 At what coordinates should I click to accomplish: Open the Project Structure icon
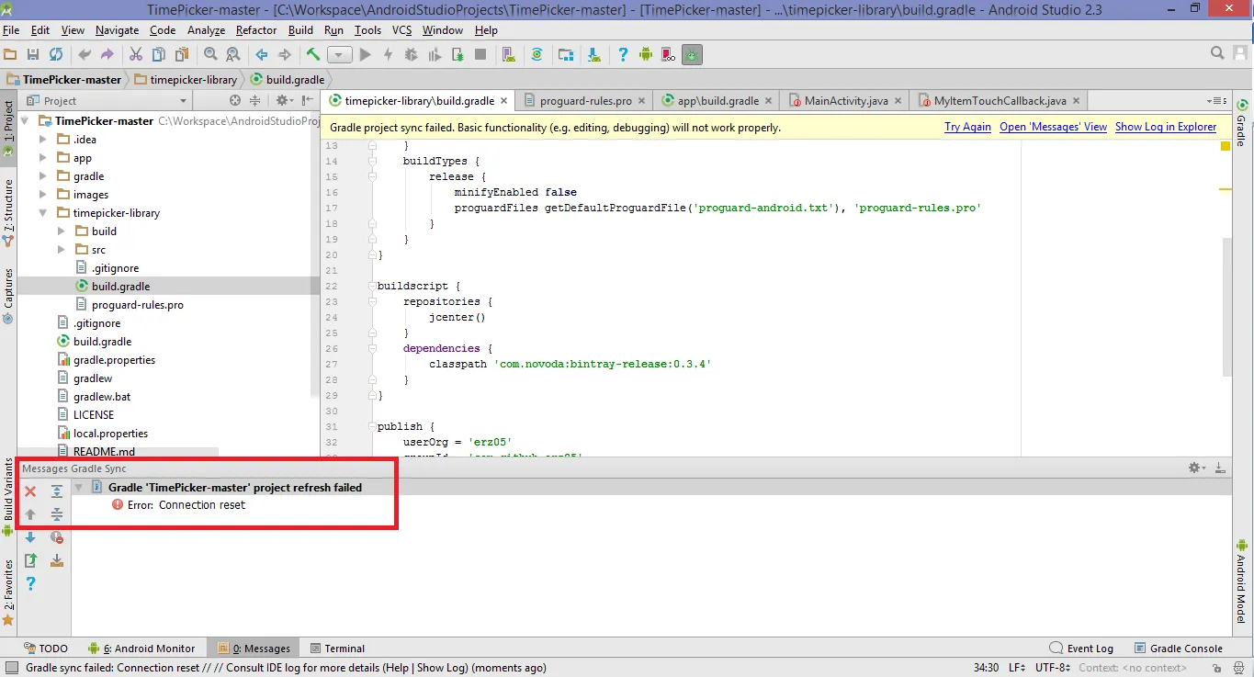pyautogui.click(x=566, y=55)
